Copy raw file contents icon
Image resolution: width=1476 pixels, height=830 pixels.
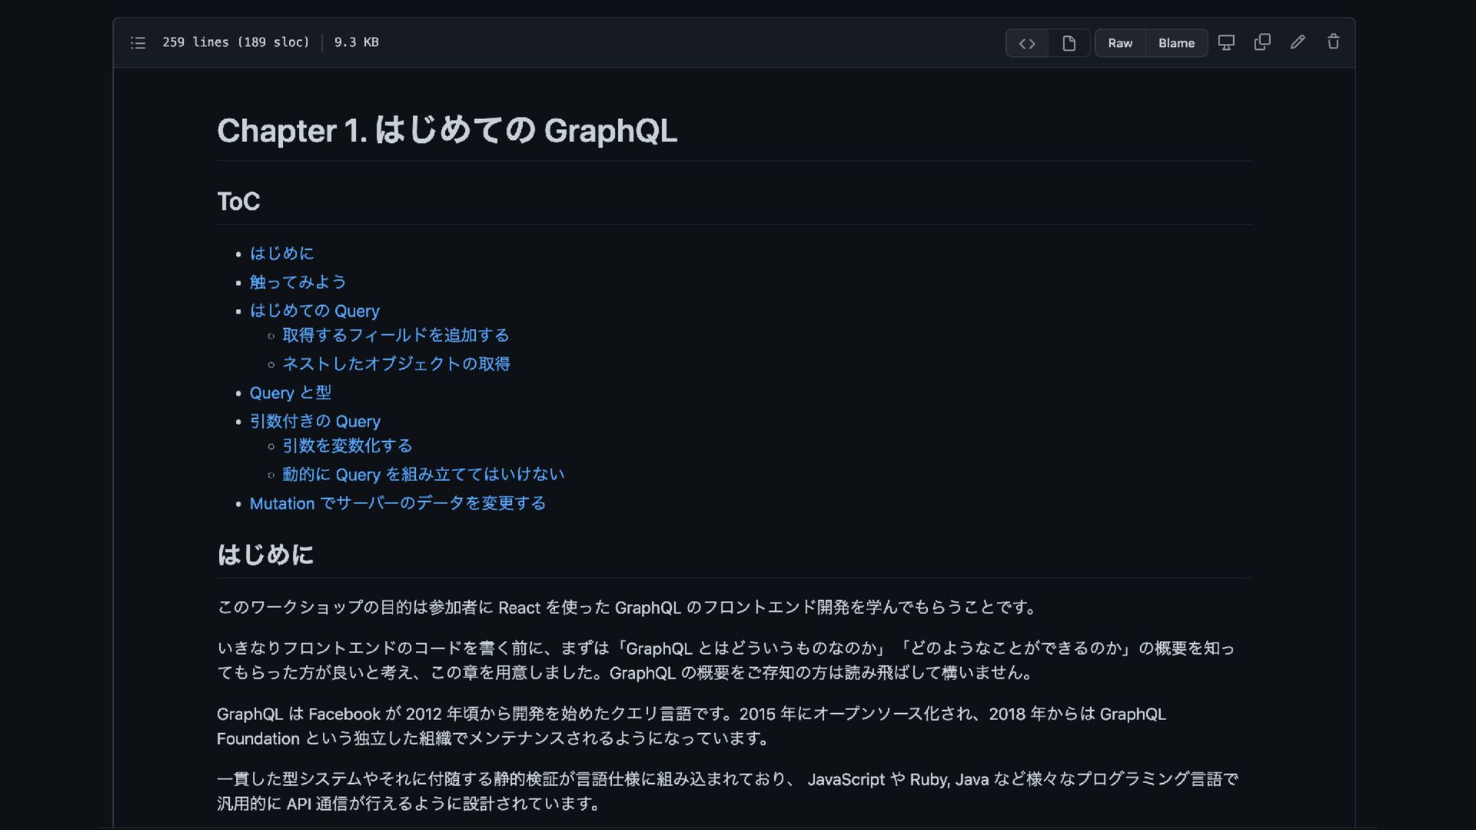pyautogui.click(x=1262, y=42)
